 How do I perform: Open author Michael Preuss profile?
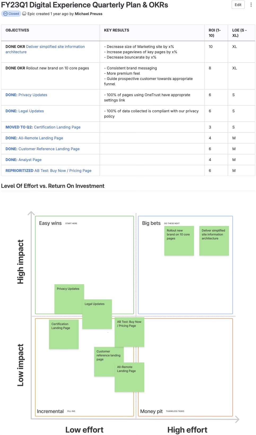(88, 14)
